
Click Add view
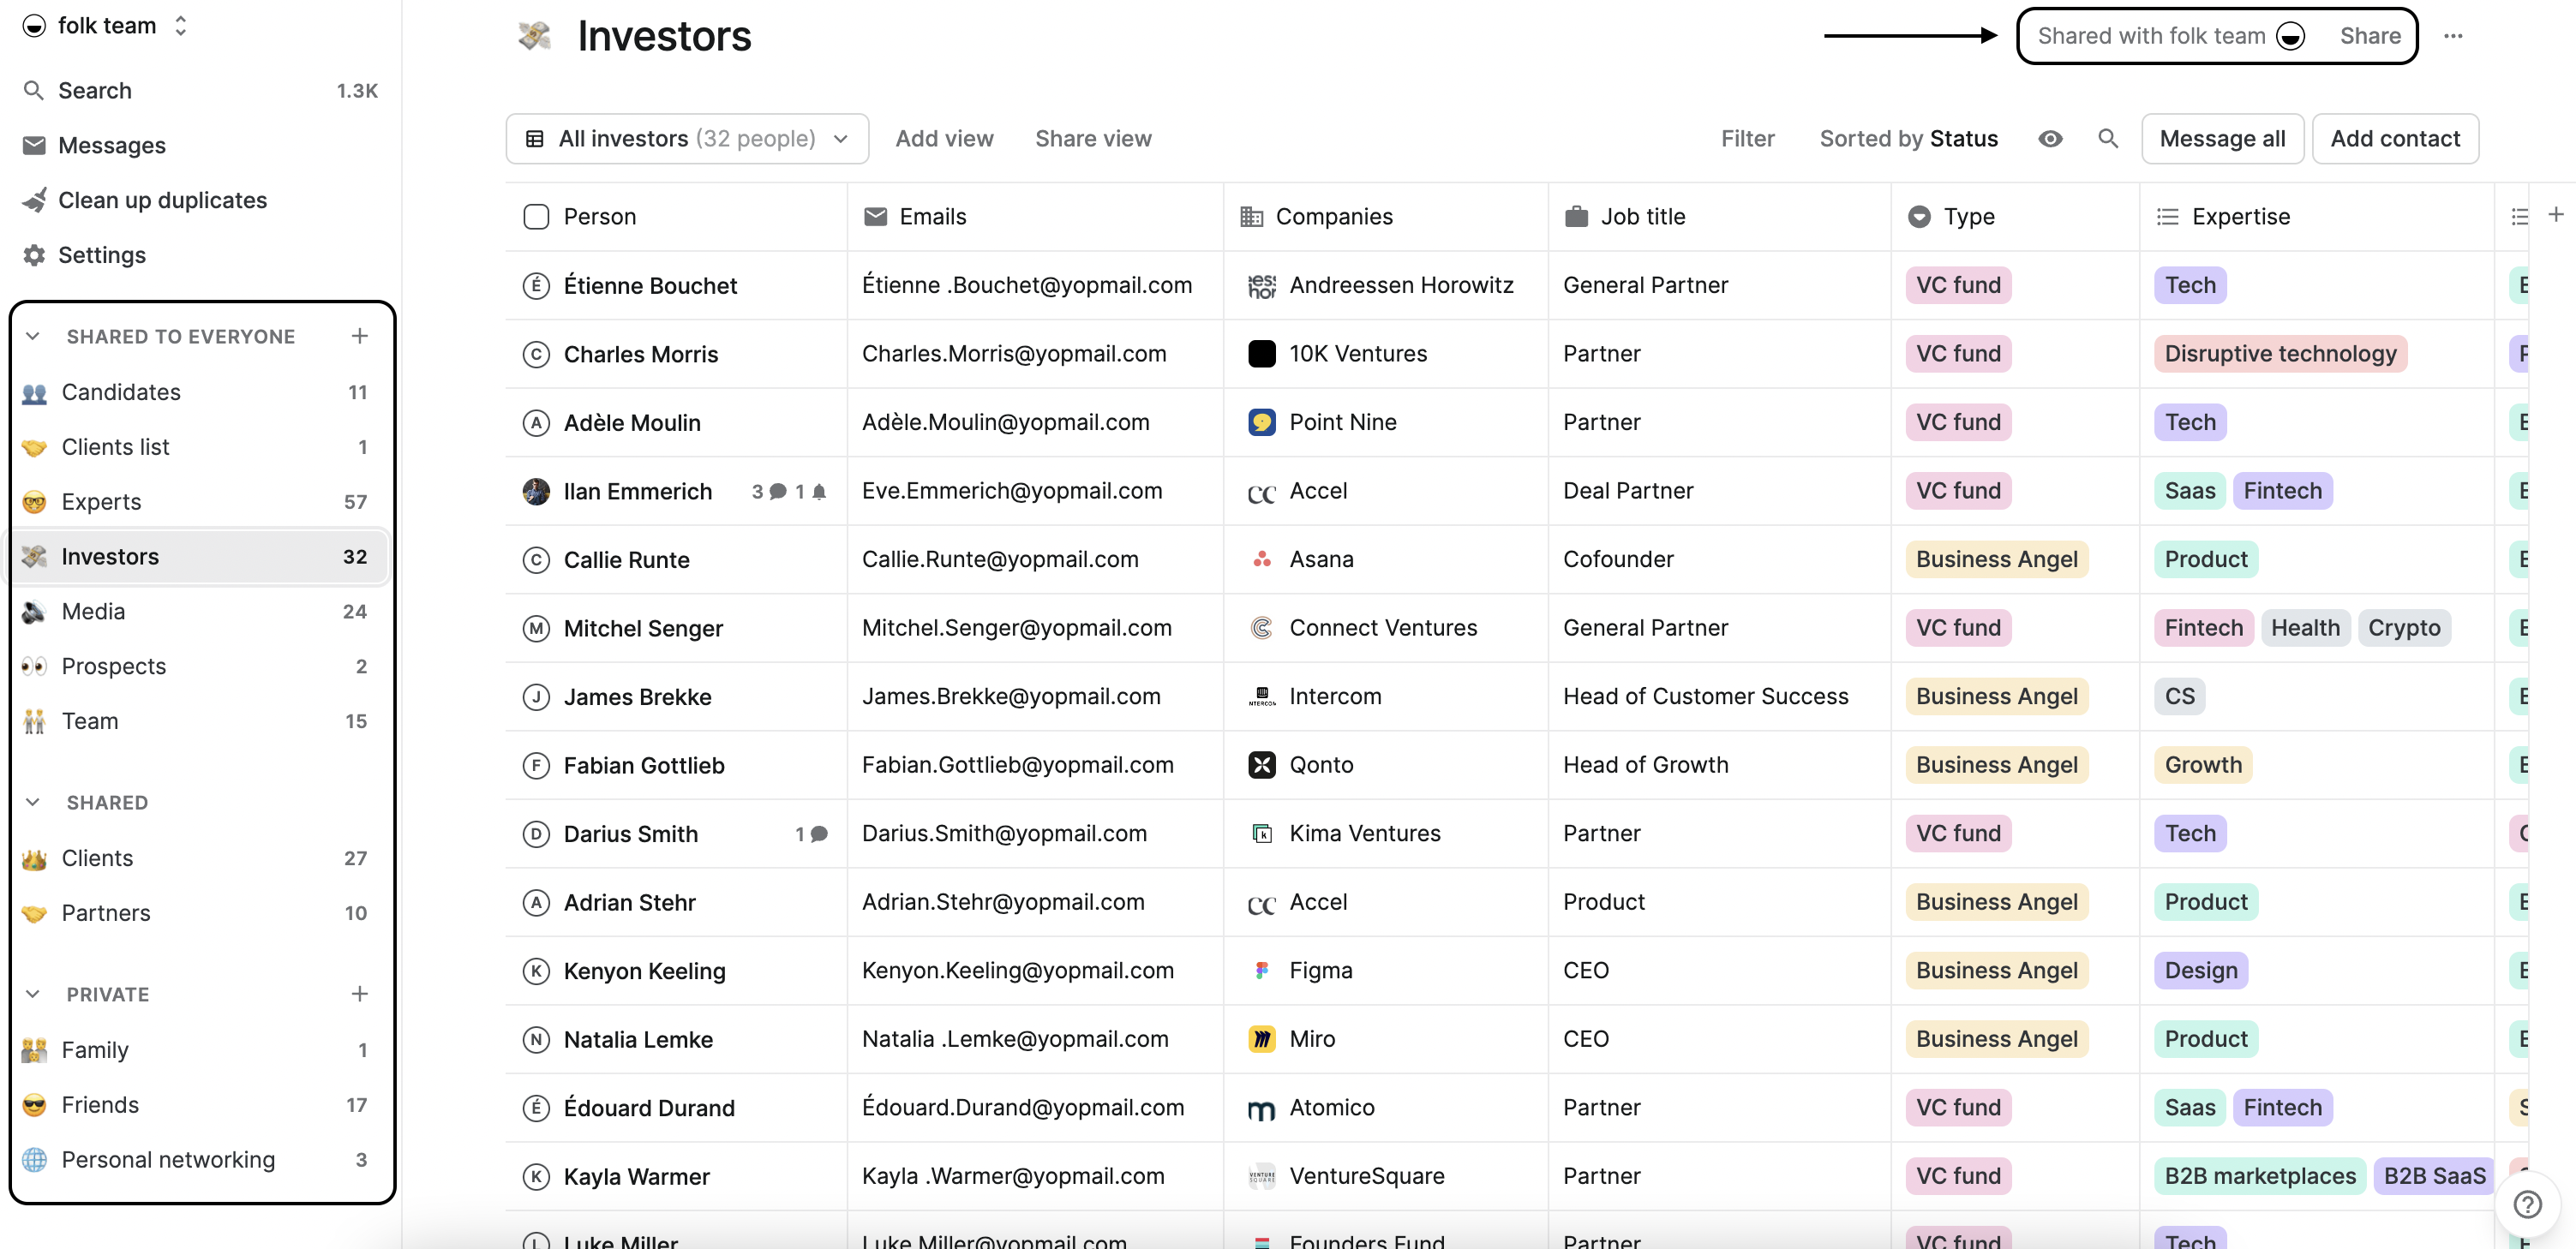pos(944,138)
